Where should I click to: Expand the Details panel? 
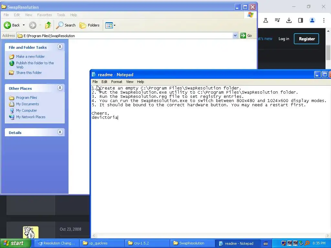60,132
